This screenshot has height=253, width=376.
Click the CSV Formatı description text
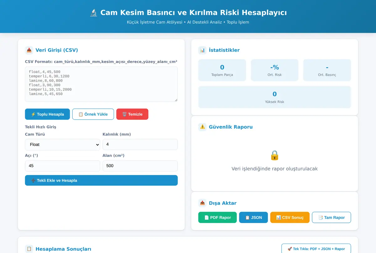tap(101, 62)
